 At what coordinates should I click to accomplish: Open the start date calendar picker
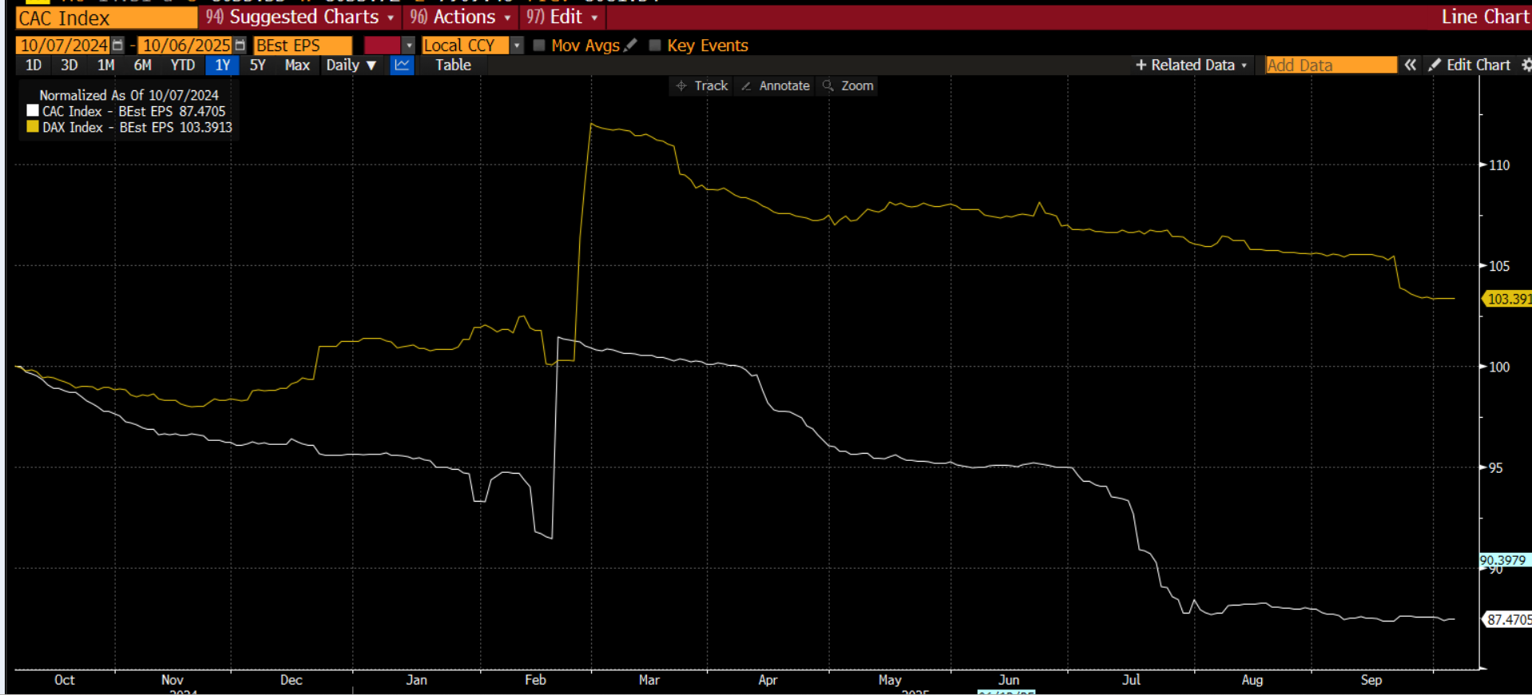click(x=118, y=46)
